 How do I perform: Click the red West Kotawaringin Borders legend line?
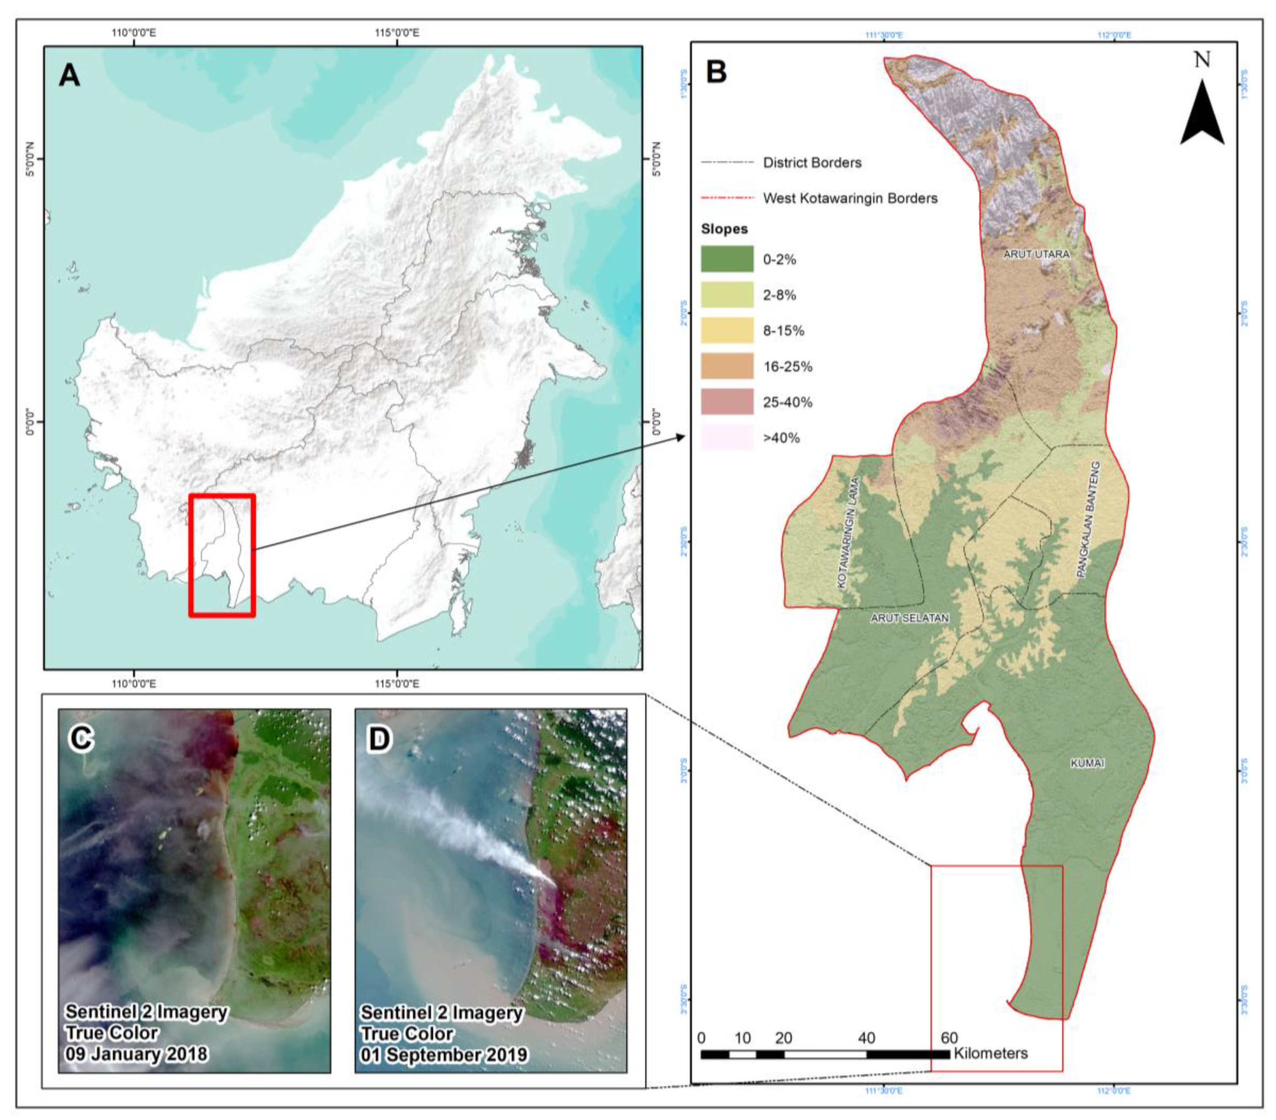pyautogui.click(x=727, y=199)
